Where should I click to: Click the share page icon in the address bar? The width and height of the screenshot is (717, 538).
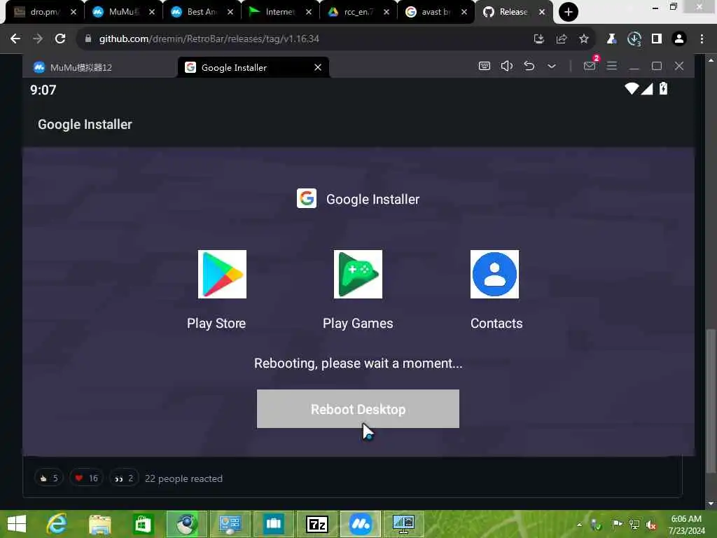[x=561, y=39]
